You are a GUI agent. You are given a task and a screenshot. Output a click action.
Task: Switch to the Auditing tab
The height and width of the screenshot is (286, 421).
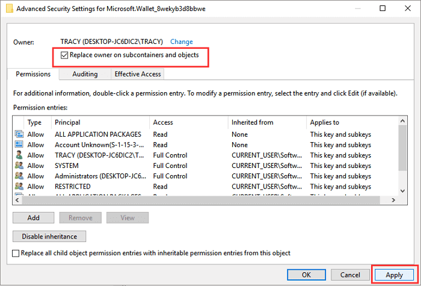pyautogui.click(x=85, y=74)
